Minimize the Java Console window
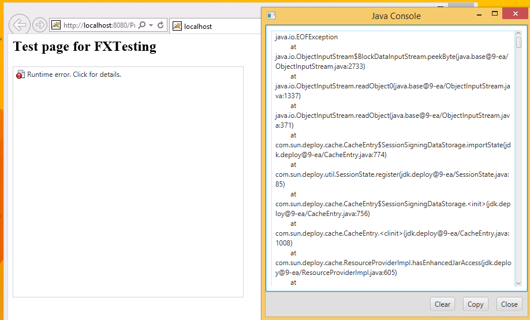This screenshot has height=320, width=530. click(x=479, y=14)
